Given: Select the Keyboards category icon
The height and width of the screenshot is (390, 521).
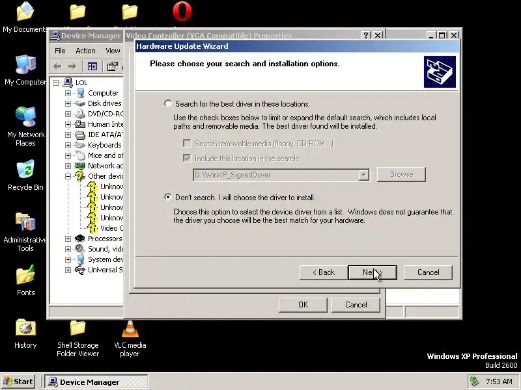Looking at the screenshot, I should [x=79, y=145].
